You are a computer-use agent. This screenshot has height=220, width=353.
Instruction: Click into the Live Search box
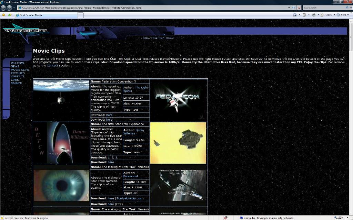pyautogui.click(x=324, y=8)
